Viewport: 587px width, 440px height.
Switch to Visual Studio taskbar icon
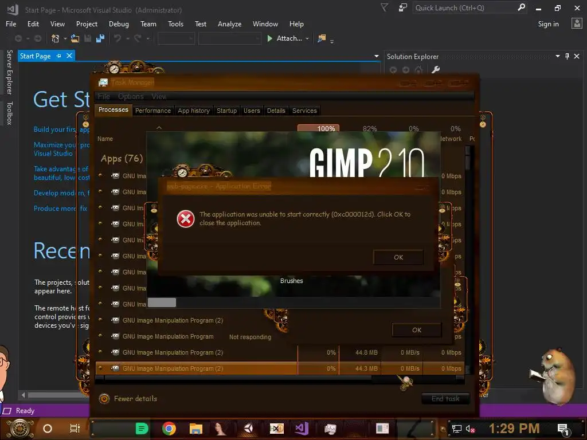click(x=302, y=429)
